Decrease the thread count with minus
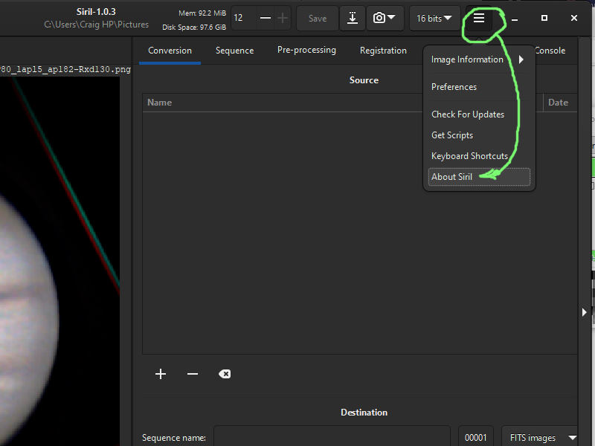Image resolution: width=595 pixels, height=446 pixels. 266,18
